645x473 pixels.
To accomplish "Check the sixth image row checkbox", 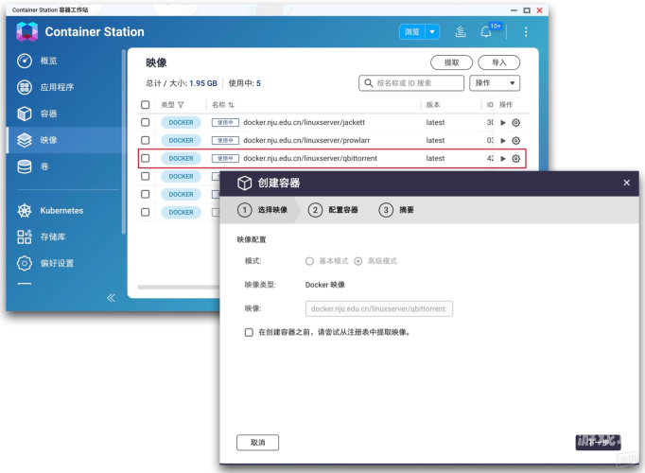I will coord(146,212).
